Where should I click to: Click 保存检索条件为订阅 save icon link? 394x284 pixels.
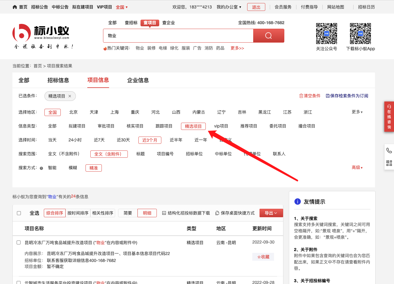point(328,96)
